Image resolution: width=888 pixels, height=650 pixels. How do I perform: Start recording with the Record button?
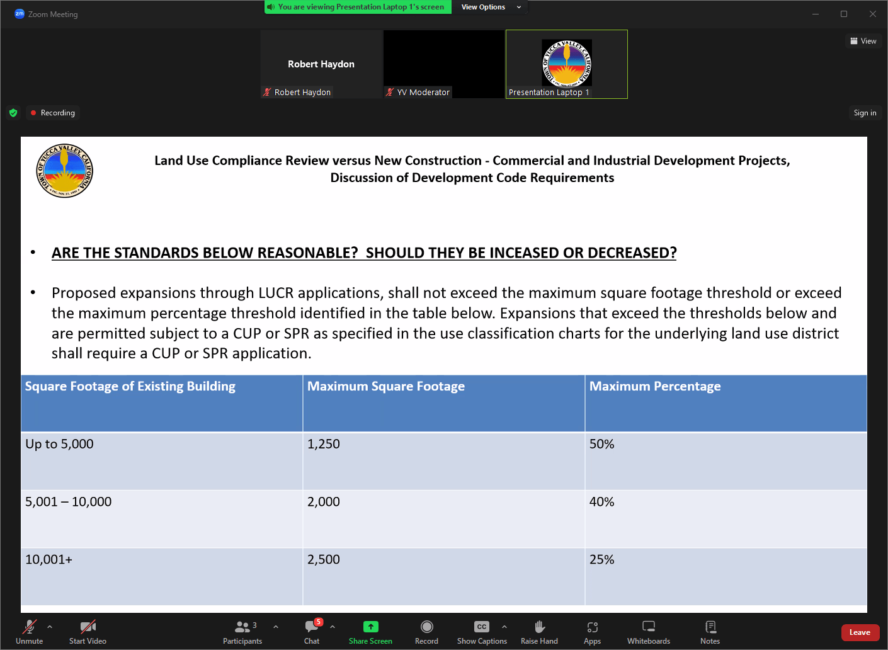coord(426,632)
